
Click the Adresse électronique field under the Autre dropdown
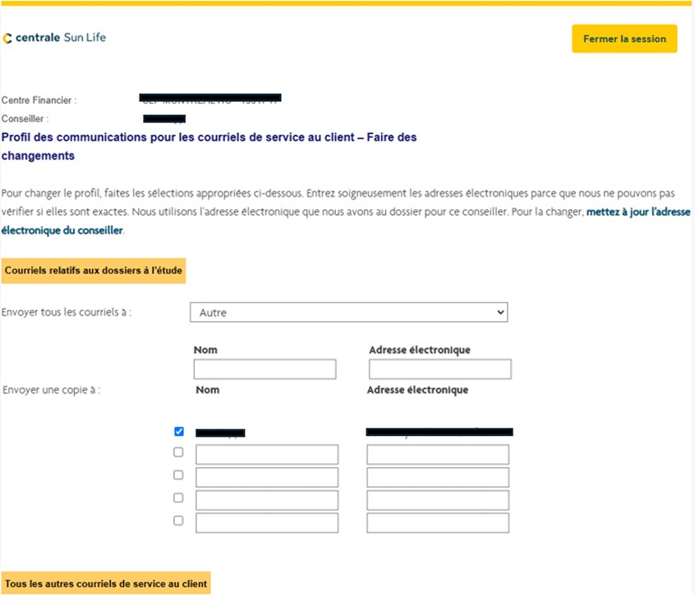click(x=439, y=369)
